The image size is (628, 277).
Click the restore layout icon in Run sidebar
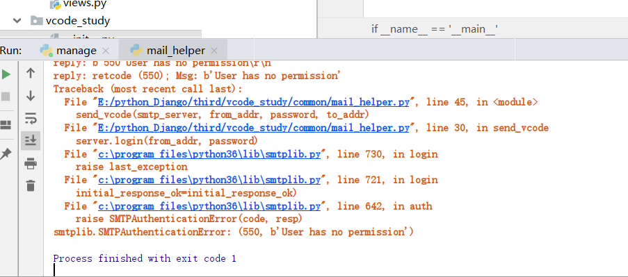tap(6, 125)
